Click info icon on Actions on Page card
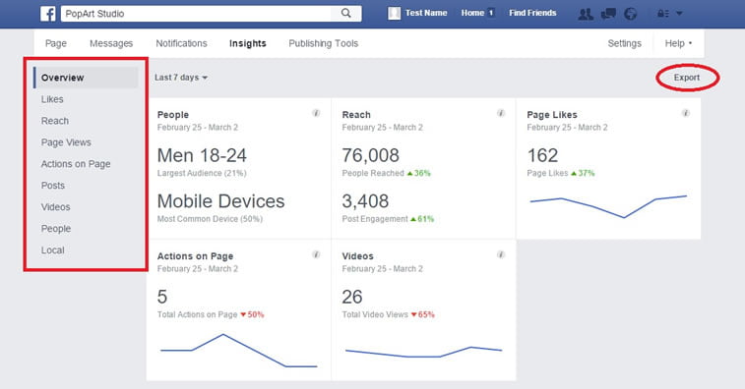Viewport: 745px width, 389px height. click(x=316, y=254)
